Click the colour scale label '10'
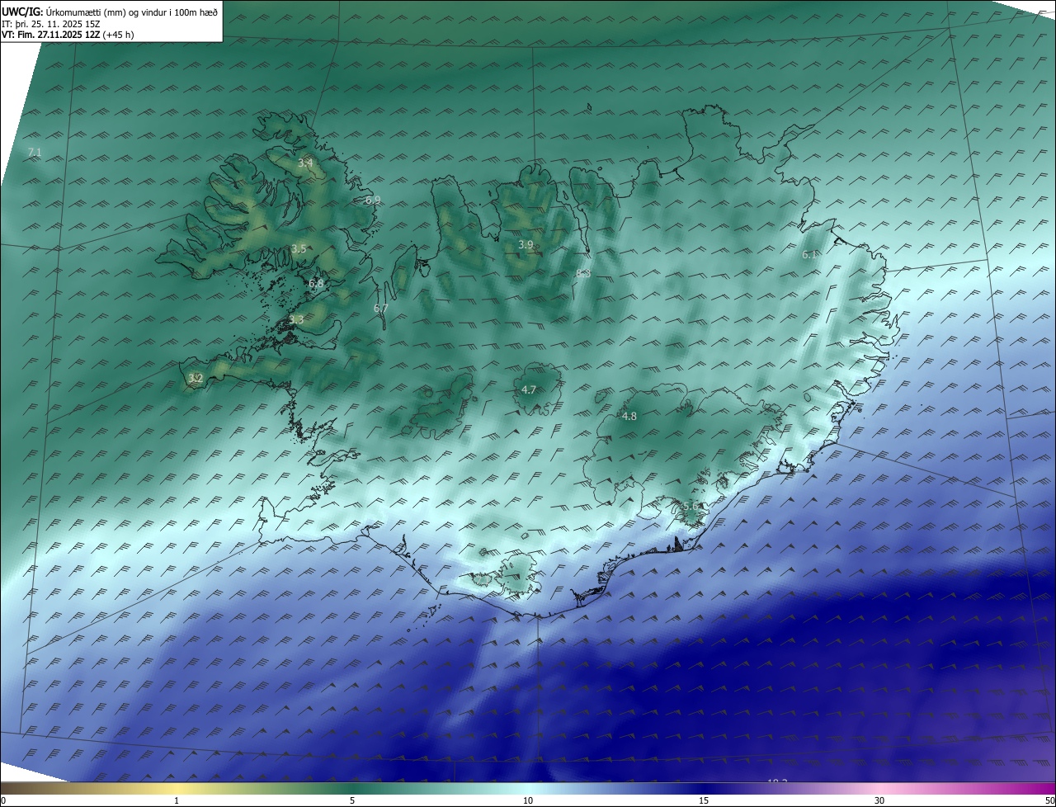 pos(528,800)
